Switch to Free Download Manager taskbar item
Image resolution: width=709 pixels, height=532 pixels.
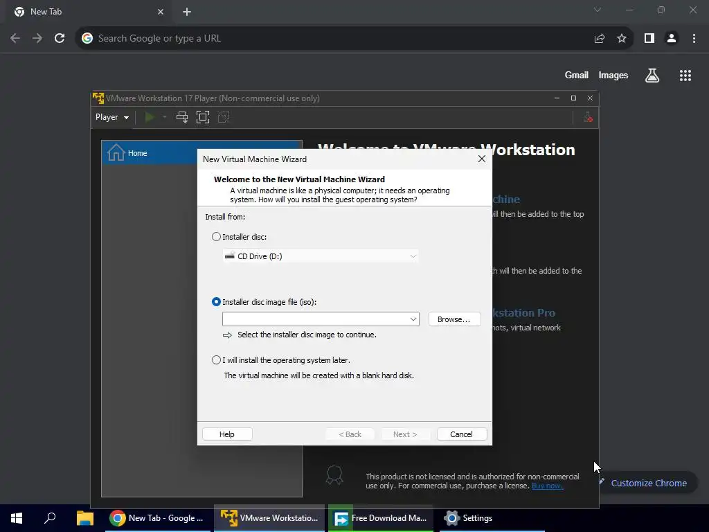tap(381, 518)
